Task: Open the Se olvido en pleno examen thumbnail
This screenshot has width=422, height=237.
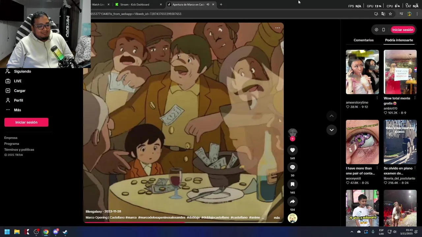Action: pos(400,142)
